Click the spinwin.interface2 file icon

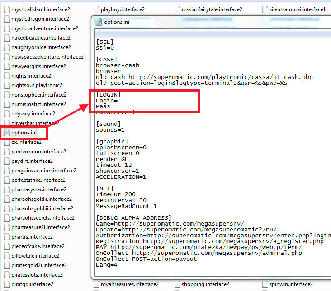tap(265, 284)
